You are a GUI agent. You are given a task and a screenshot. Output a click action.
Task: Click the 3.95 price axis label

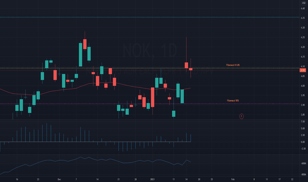point(303,95)
